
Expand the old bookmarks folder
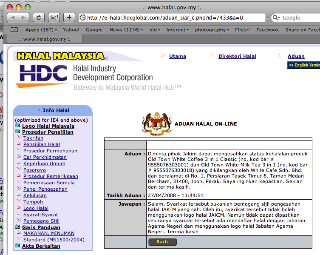155,30
